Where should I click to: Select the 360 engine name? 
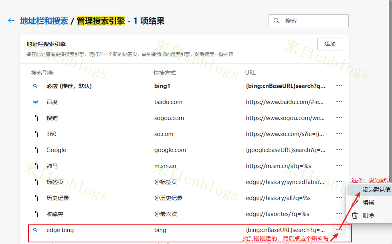pyautogui.click(x=51, y=134)
